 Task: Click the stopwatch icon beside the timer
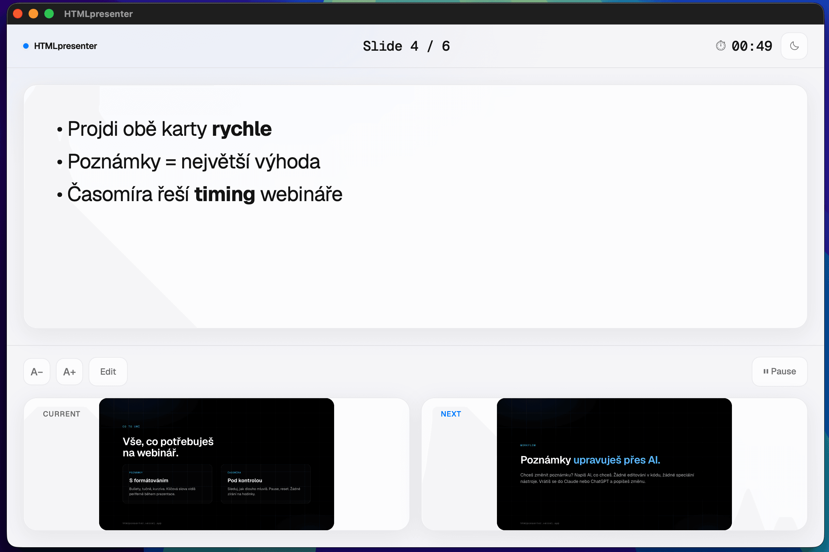click(x=720, y=46)
